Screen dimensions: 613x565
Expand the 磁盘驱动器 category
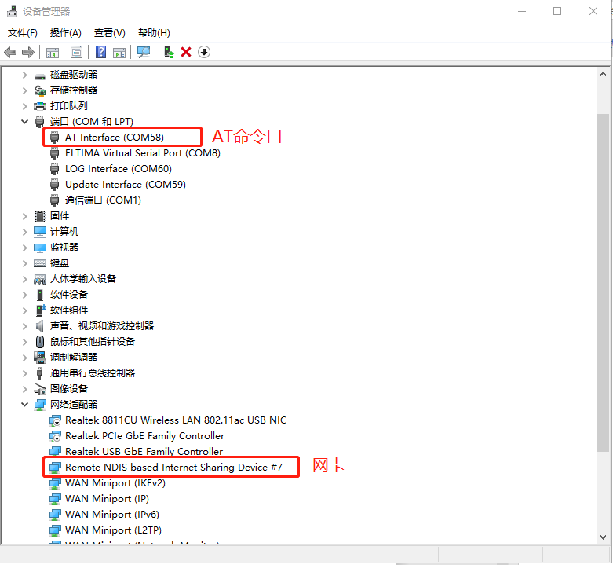point(25,75)
